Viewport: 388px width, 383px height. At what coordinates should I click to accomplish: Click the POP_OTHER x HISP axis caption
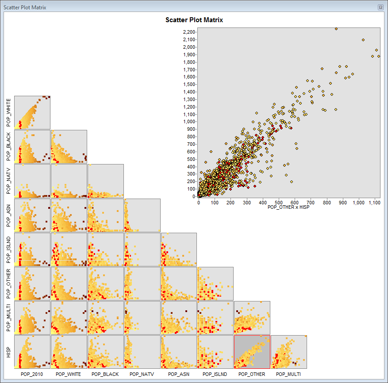point(290,207)
